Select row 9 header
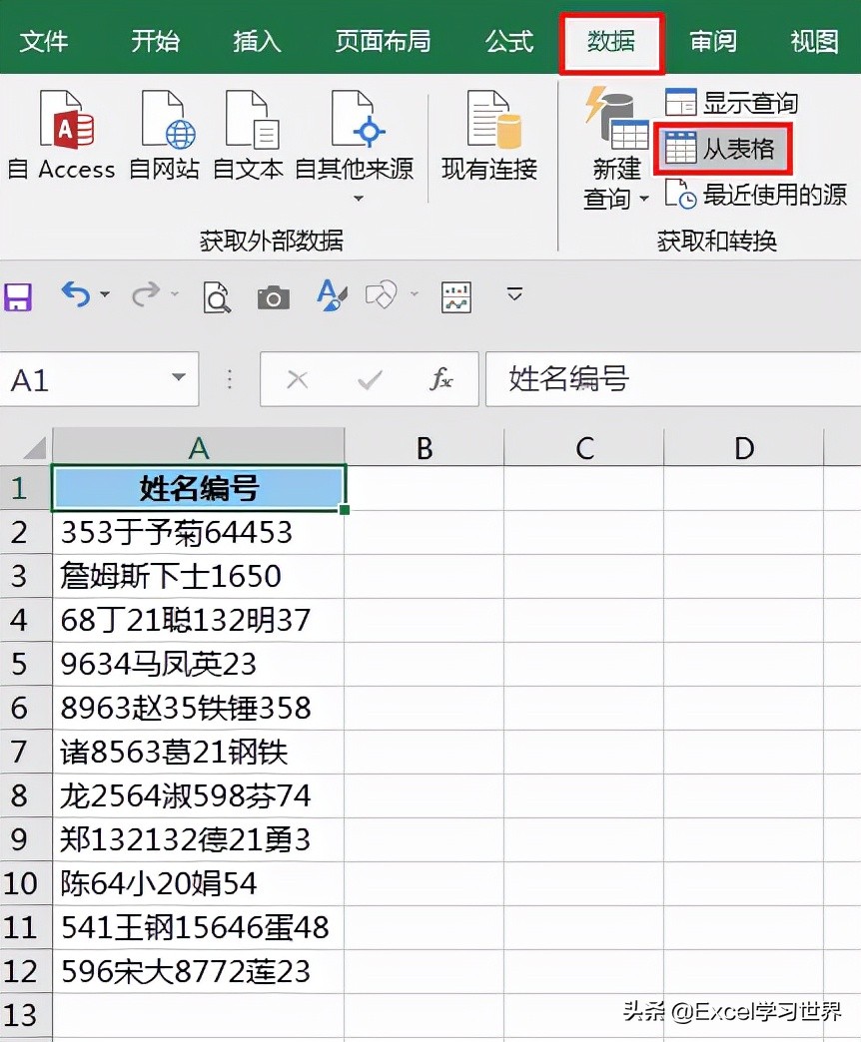The height and width of the screenshot is (1042, 861). point(25,839)
